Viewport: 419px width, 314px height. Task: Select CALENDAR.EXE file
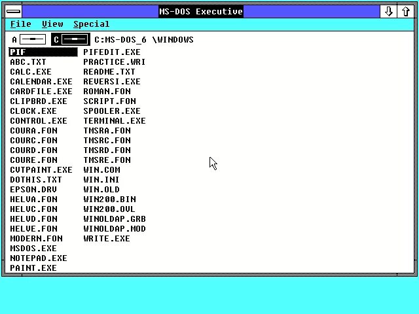[41, 81]
